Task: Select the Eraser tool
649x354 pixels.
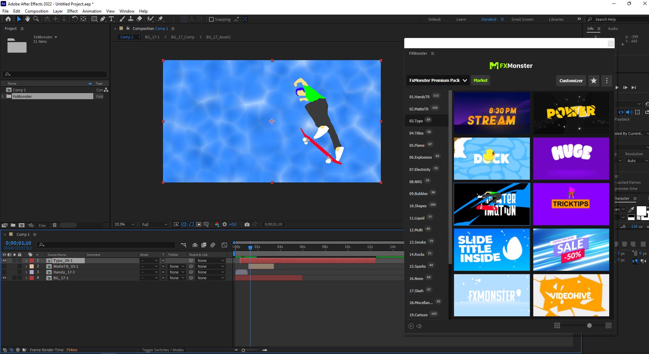Action: coord(139,19)
